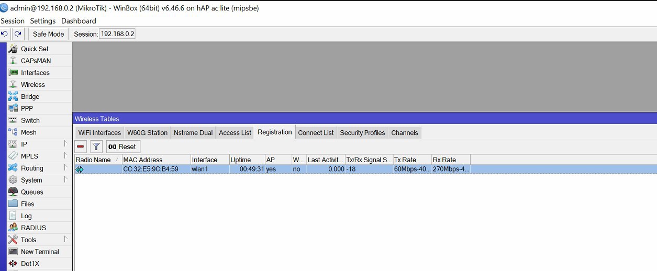Open the Quick Set icon

[13, 49]
